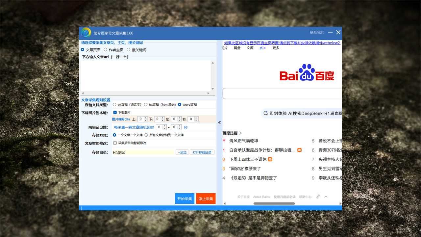Screen dimensions: 421x237
Task: Open the 更多 menu in Baidu nav
Action: click(276, 48)
